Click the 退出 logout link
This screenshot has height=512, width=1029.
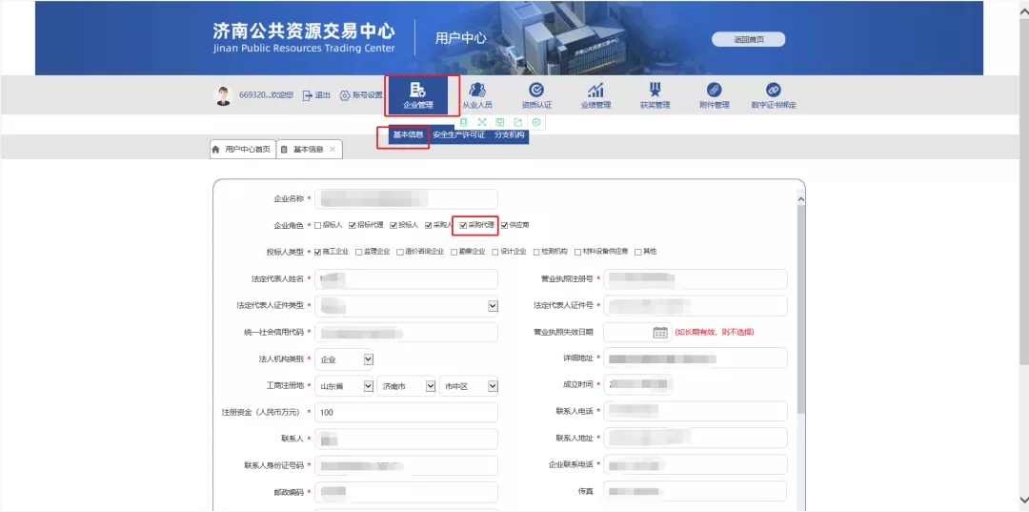(x=317, y=95)
